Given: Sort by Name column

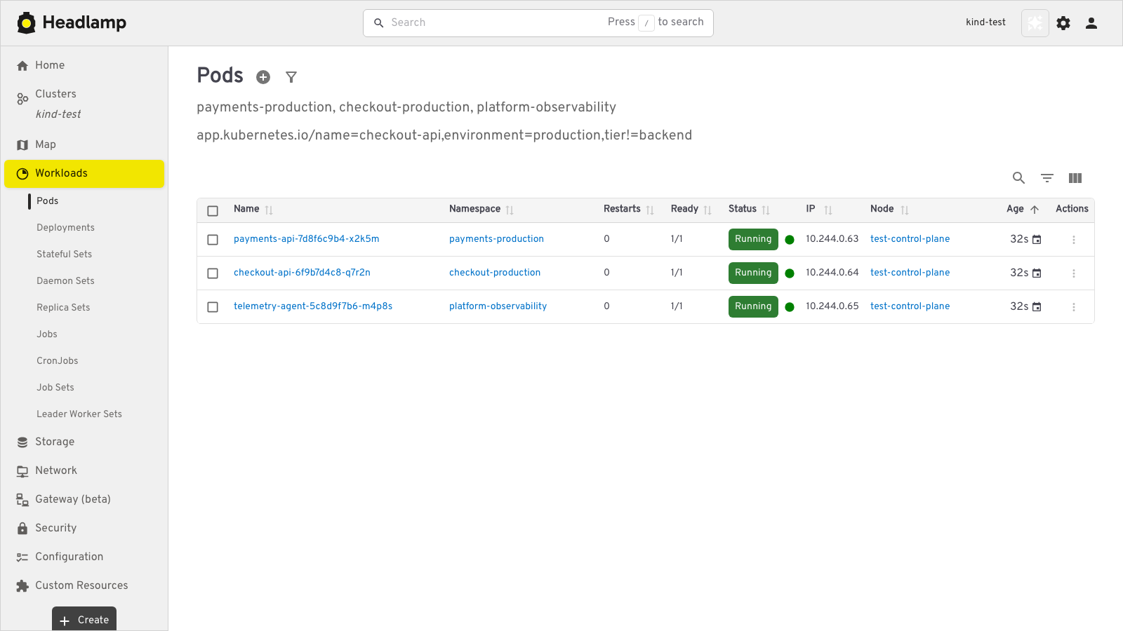Looking at the screenshot, I should [269, 210].
